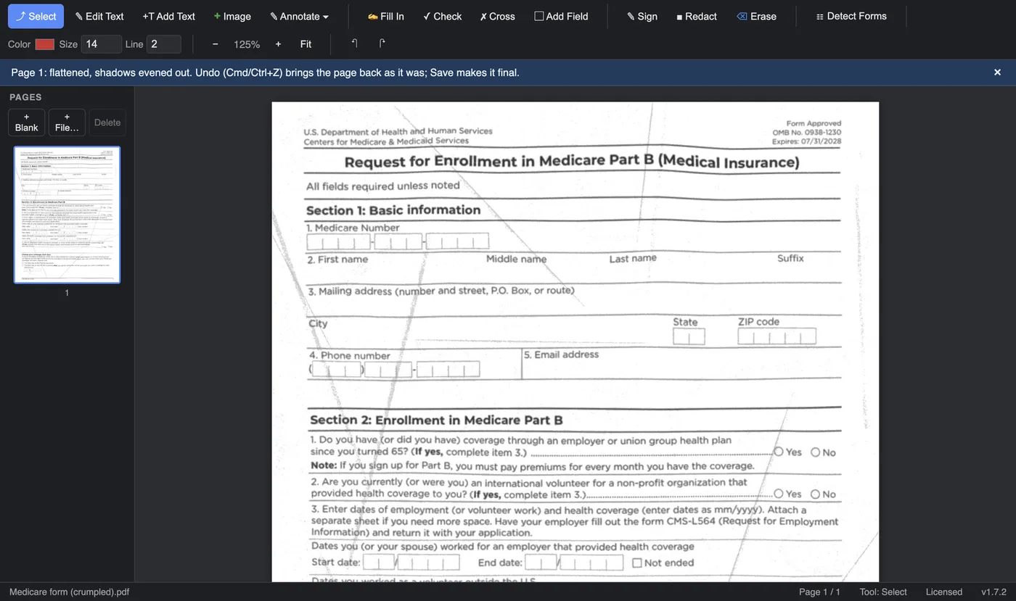Switch to the Erase tool

[x=756, y=16]
